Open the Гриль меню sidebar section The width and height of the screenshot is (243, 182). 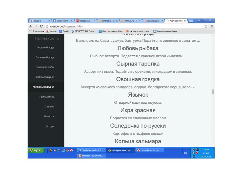point(47,97)
